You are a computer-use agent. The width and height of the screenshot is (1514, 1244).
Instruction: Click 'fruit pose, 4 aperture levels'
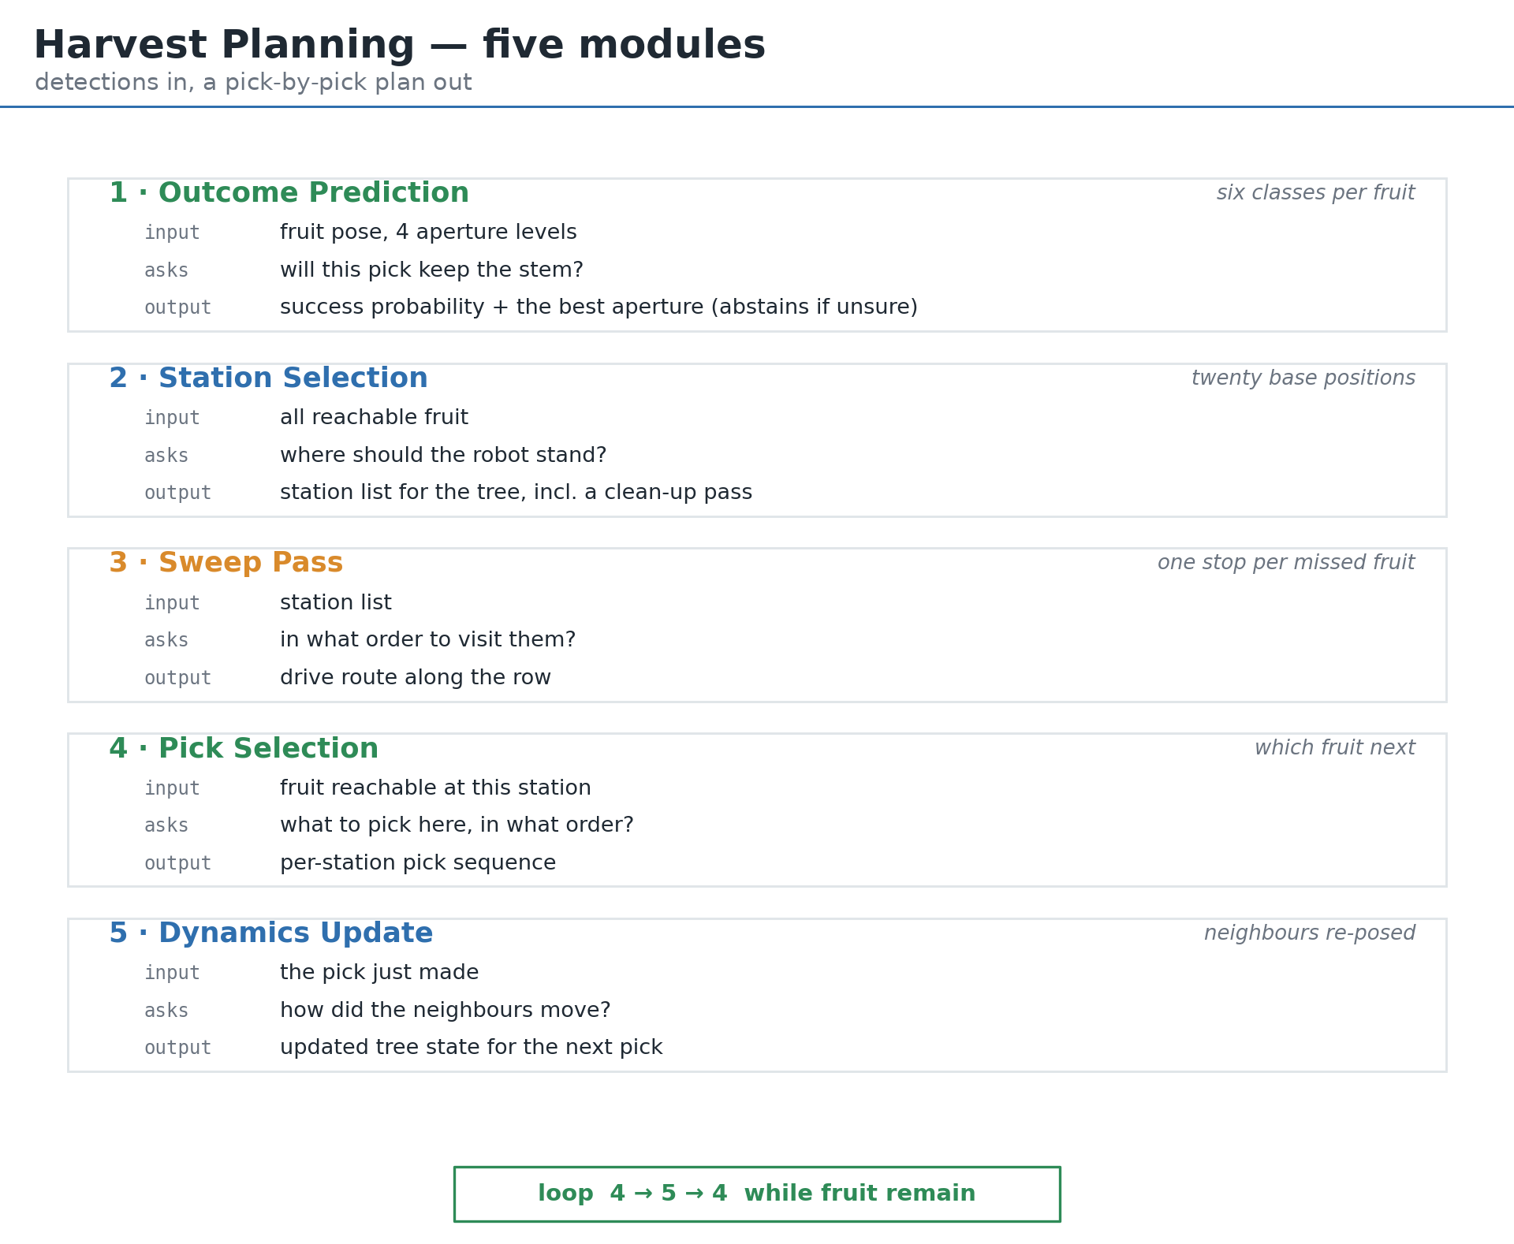point(428,233)
